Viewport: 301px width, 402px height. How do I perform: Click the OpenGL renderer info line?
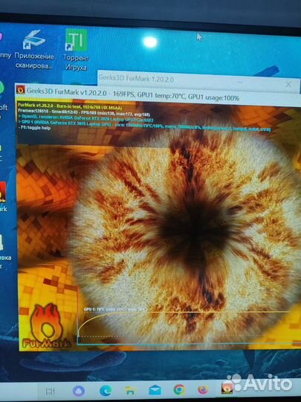point(85,118)
